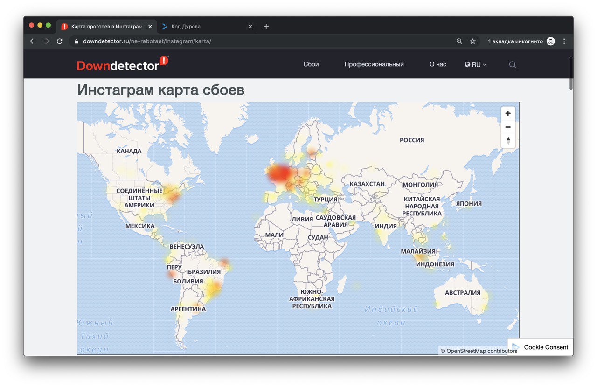Zoom out the map with minus button
597x387 pixels.
(508, 127)
